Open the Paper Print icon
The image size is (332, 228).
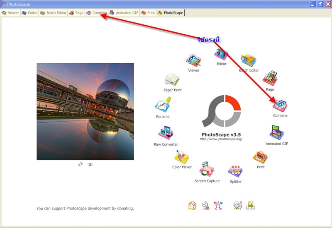click(172, 80)
